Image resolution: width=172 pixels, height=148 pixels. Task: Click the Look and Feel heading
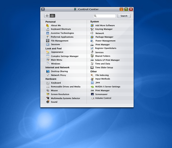pos(54,48)
